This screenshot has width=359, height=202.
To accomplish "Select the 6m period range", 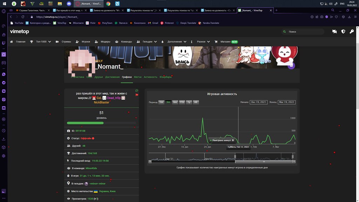I will [175, 102].
